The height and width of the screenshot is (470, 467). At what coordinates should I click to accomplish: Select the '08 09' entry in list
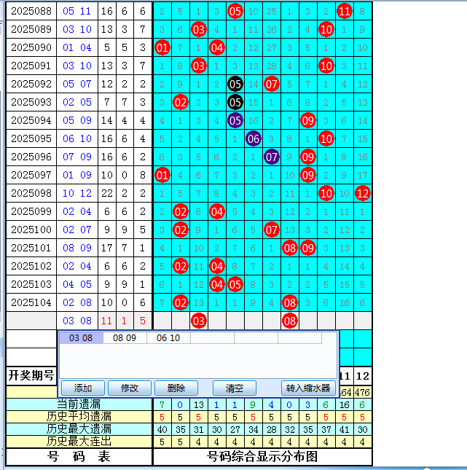(x=125, y=338)
